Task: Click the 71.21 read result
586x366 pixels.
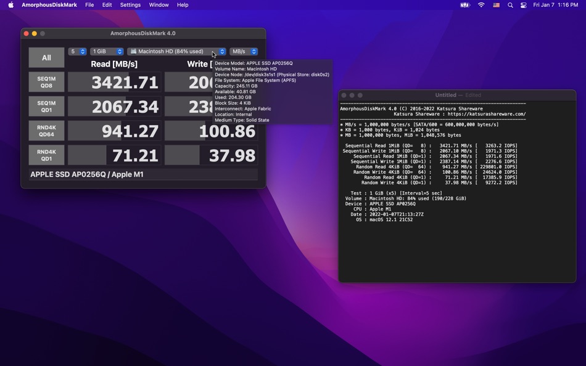Action: click(x=114, y=155)
